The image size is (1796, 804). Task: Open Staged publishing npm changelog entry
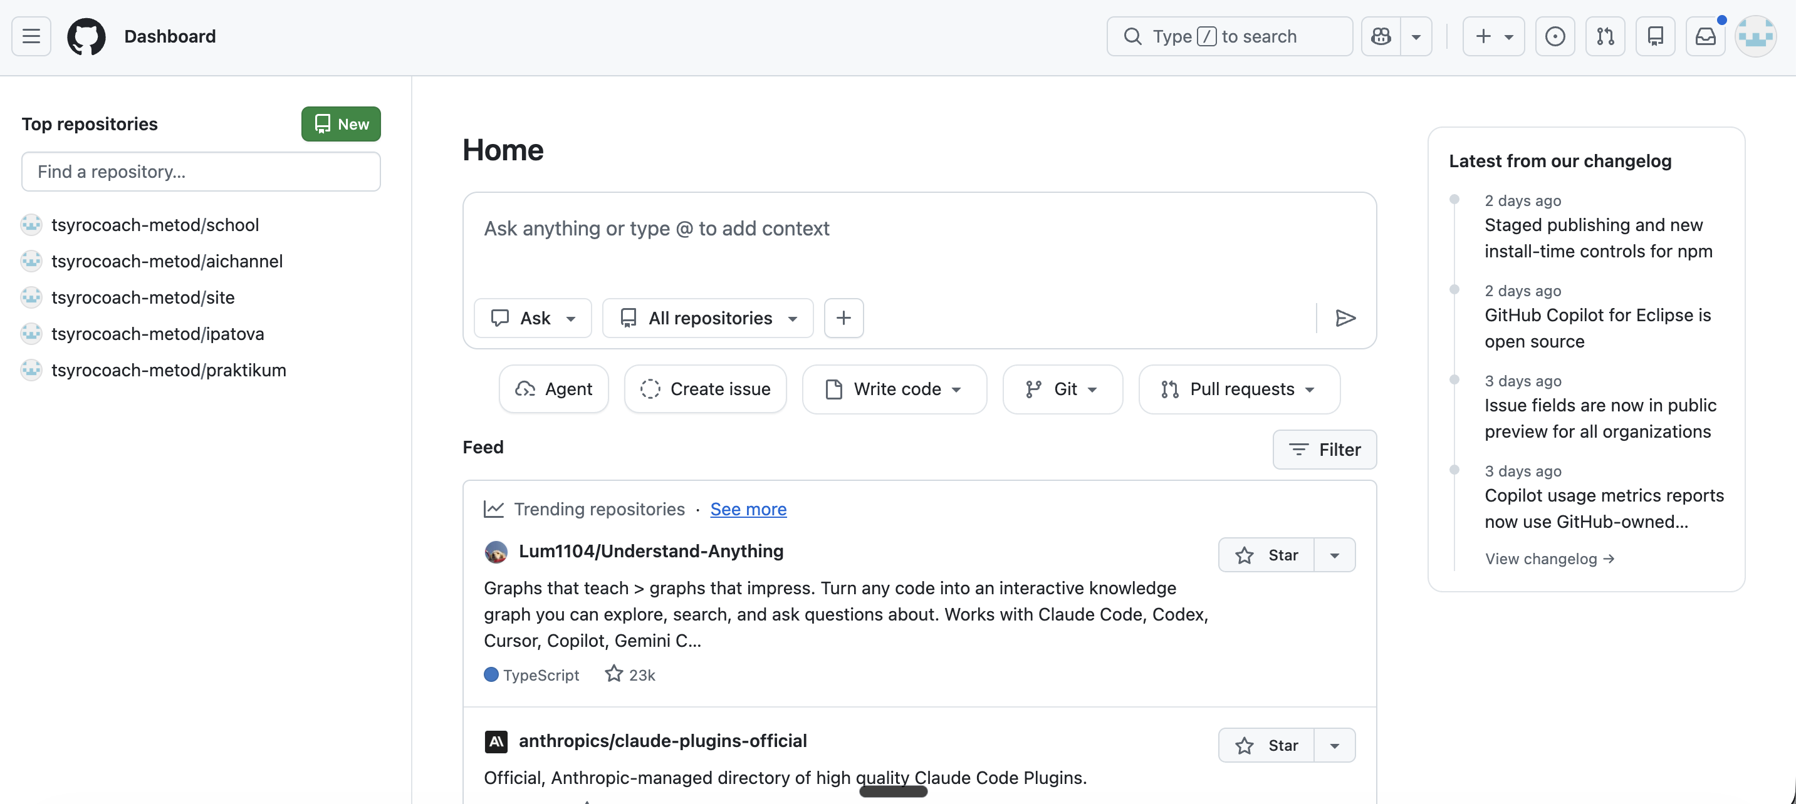pyautogui.click(x=1598, y=237)
